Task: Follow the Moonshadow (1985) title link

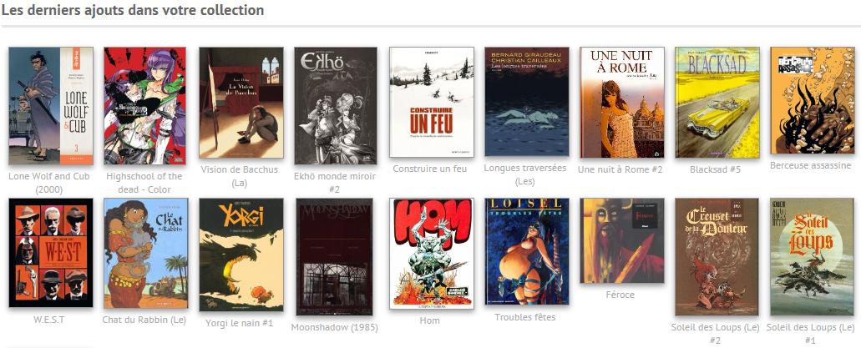Action: (x=334, y=328)
